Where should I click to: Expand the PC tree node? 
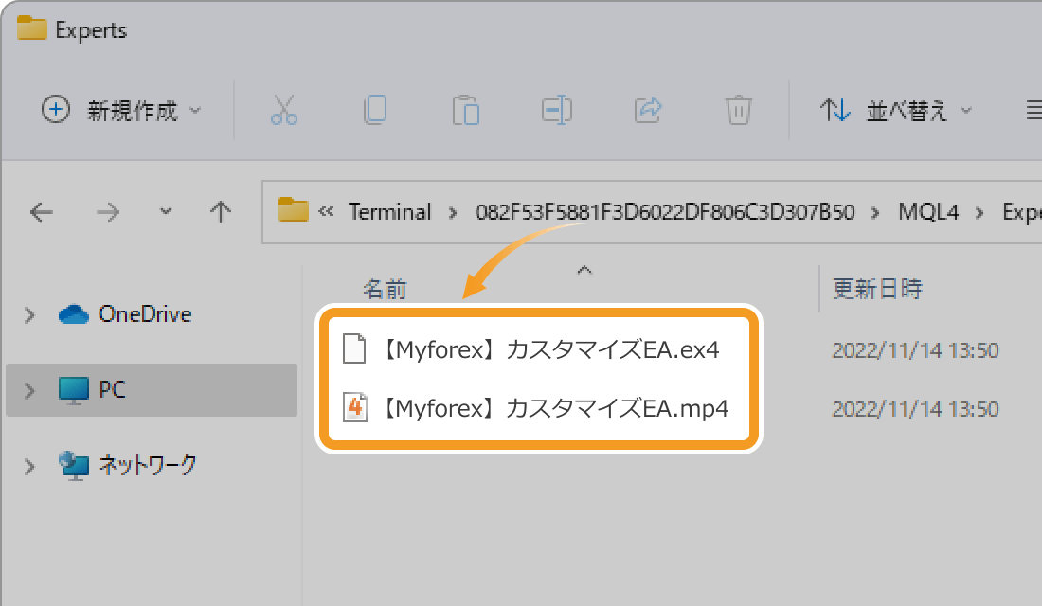pos(29,391)
